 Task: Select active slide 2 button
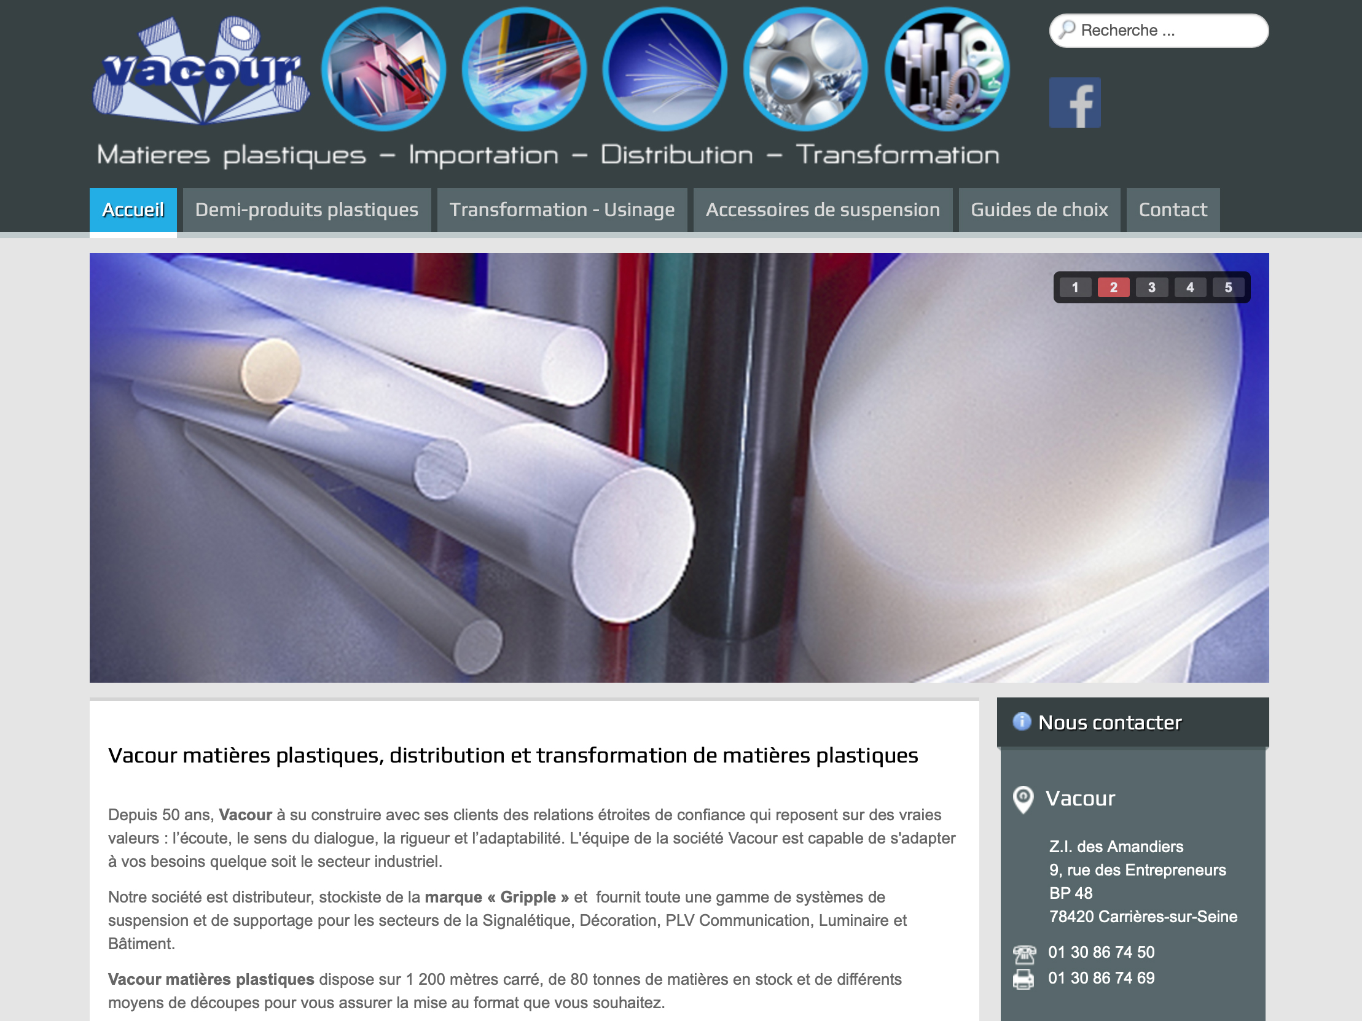pos(1113,287)
